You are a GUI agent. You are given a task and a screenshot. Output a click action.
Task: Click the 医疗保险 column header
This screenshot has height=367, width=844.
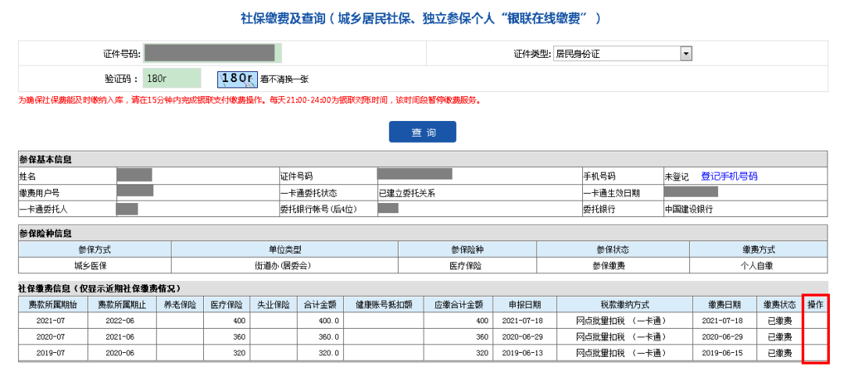tap(227, 305)
